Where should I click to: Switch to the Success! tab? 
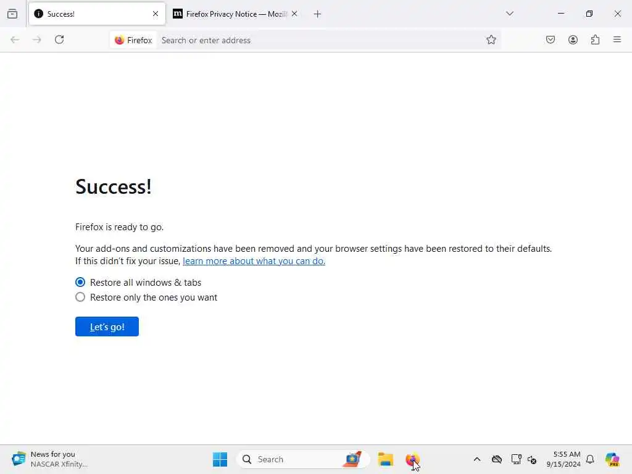(97, 14)
